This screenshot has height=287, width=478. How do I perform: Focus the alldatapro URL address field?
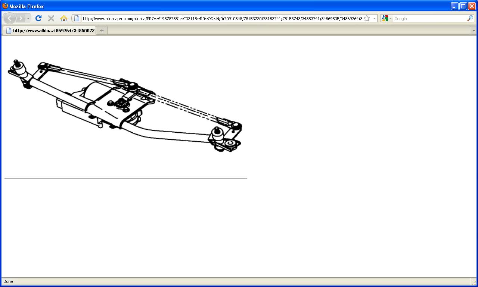coord(222,18)
